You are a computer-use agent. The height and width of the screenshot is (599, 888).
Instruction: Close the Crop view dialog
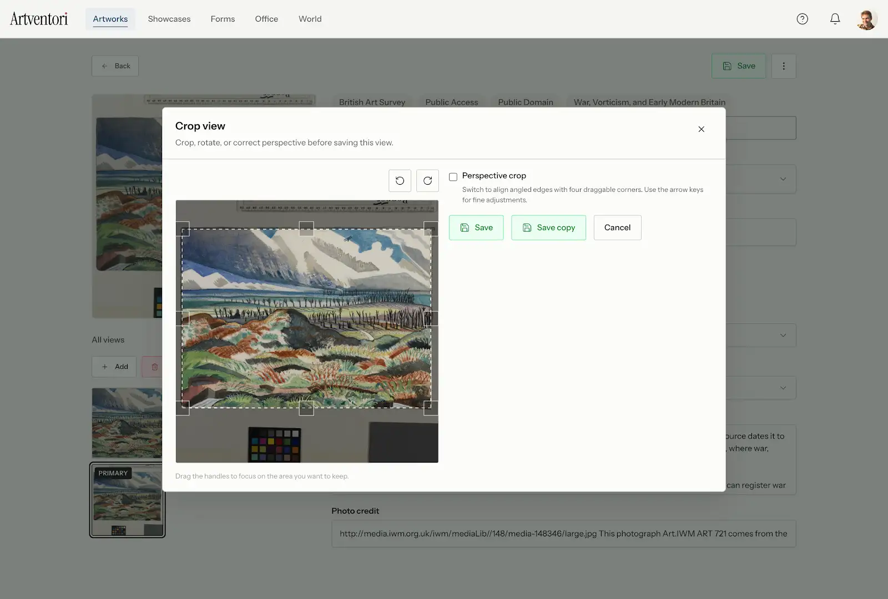(702, 129)
